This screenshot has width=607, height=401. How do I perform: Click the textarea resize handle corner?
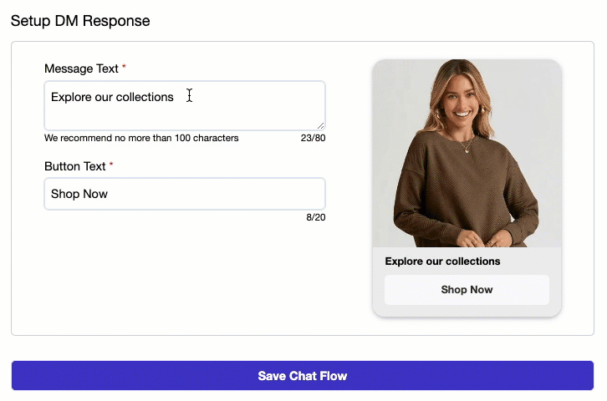(x=320, y=125)
